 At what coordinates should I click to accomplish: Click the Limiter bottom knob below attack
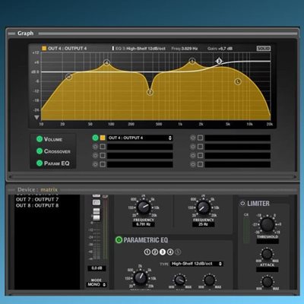tap(267, 282)
